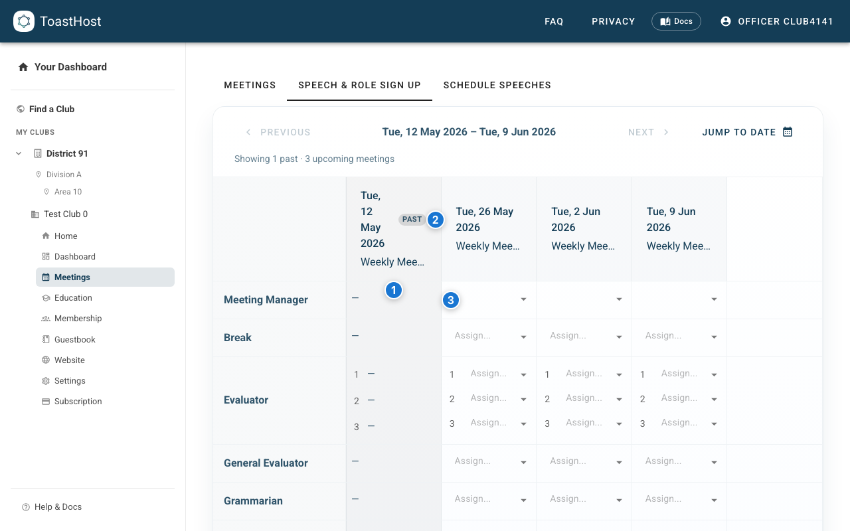Open Break assign dropdown for 2 Jun
Viewport: 850px width, 531px height.
tap(584, 337)
